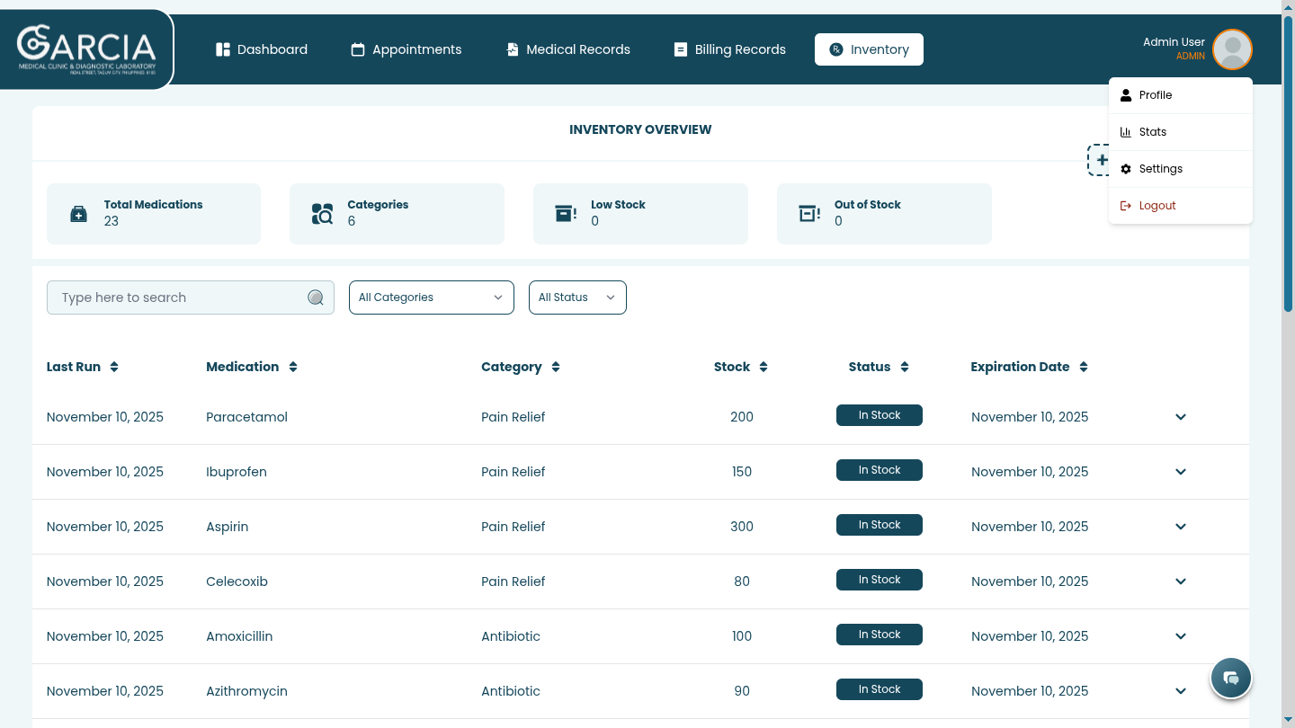This screenshot has width=1295, height=728.
Task: Click the Admin User avatar
Action: pyautogui.click(x=1232, y=49)
